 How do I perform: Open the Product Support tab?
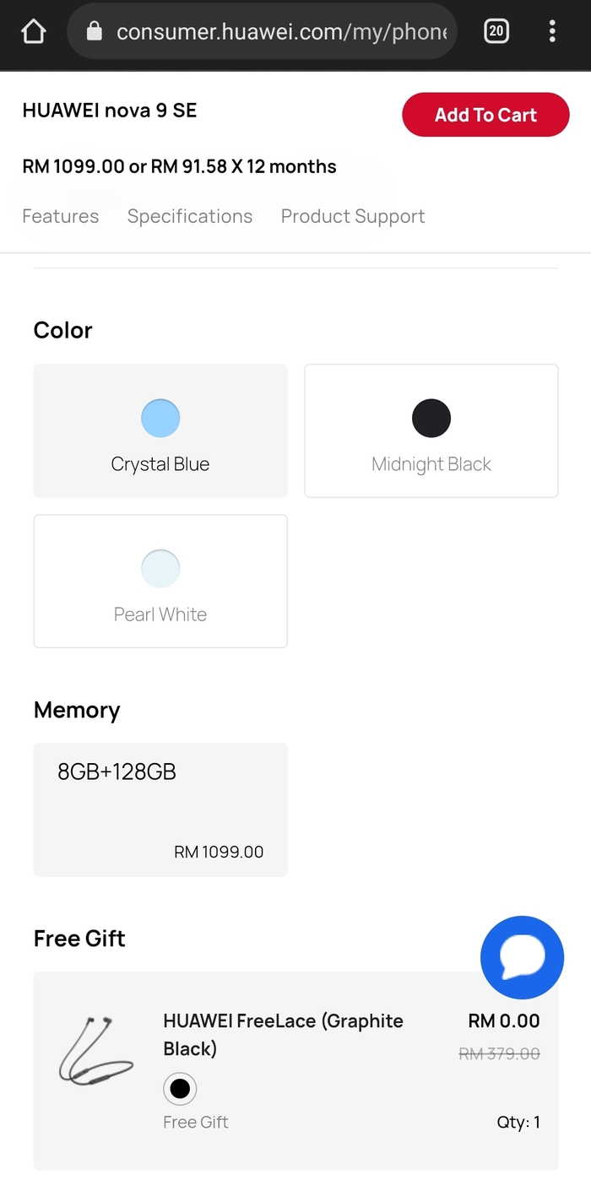pos(353,217)
